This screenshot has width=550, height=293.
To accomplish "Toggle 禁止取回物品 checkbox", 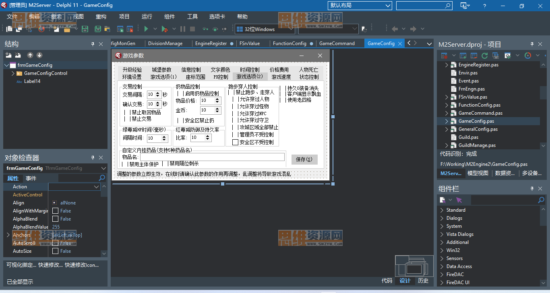I will (x=127, y=112).
